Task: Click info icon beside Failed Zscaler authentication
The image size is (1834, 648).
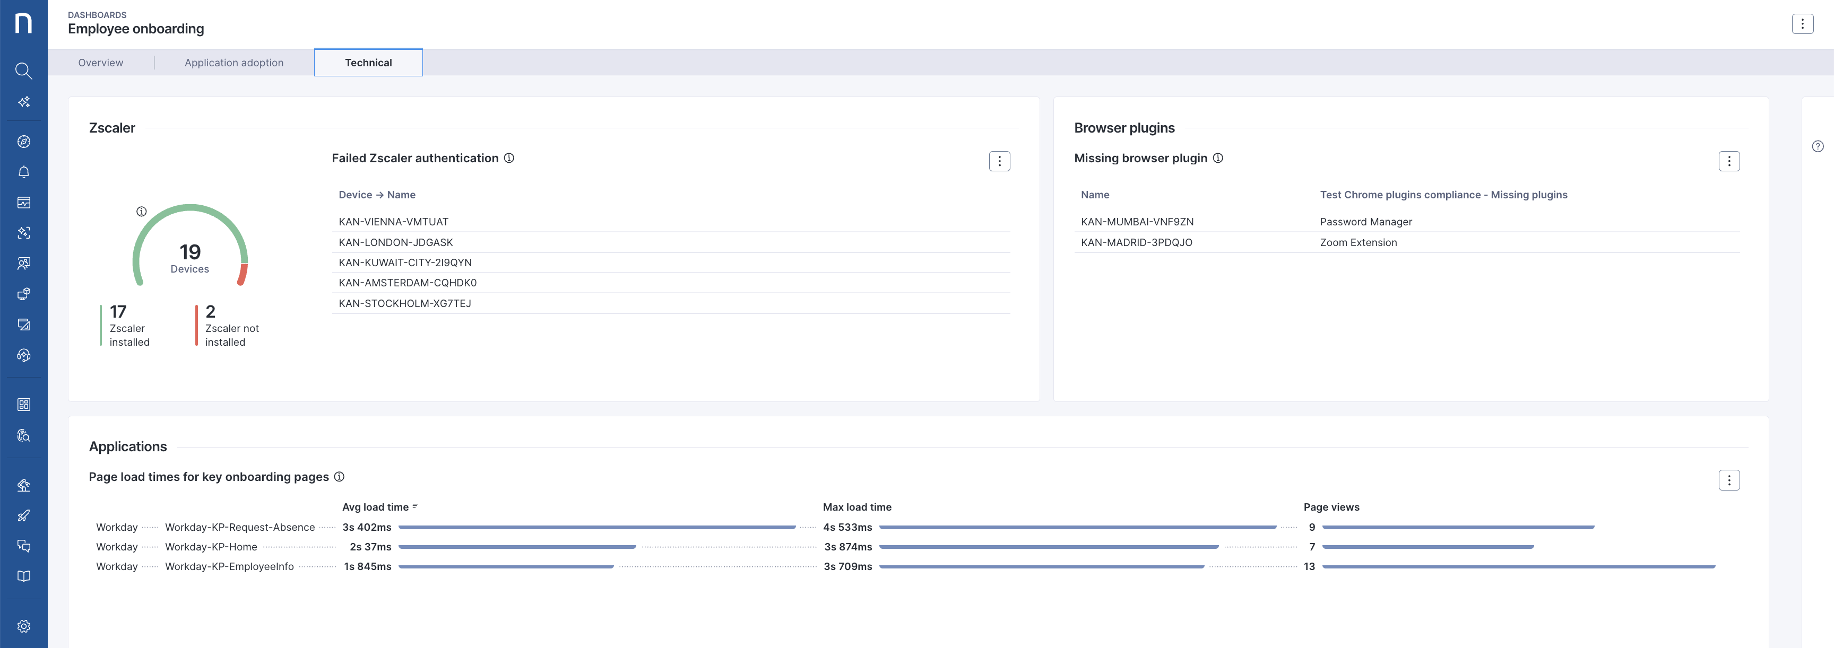Action: coord(509,158)
